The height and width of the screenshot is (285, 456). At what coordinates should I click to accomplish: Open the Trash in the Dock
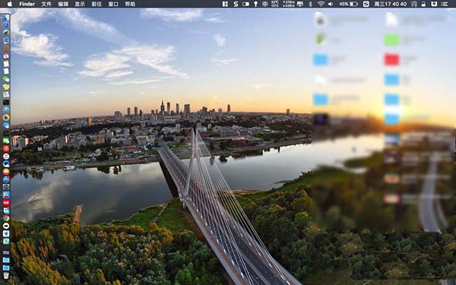[6, 275]
